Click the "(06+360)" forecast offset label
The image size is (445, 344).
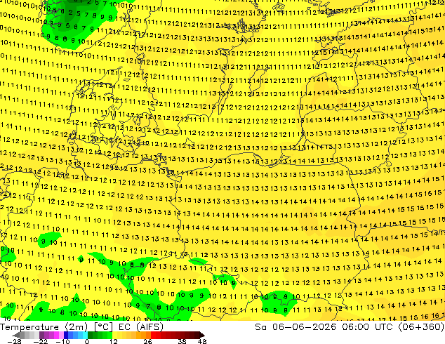click(421, 327)
